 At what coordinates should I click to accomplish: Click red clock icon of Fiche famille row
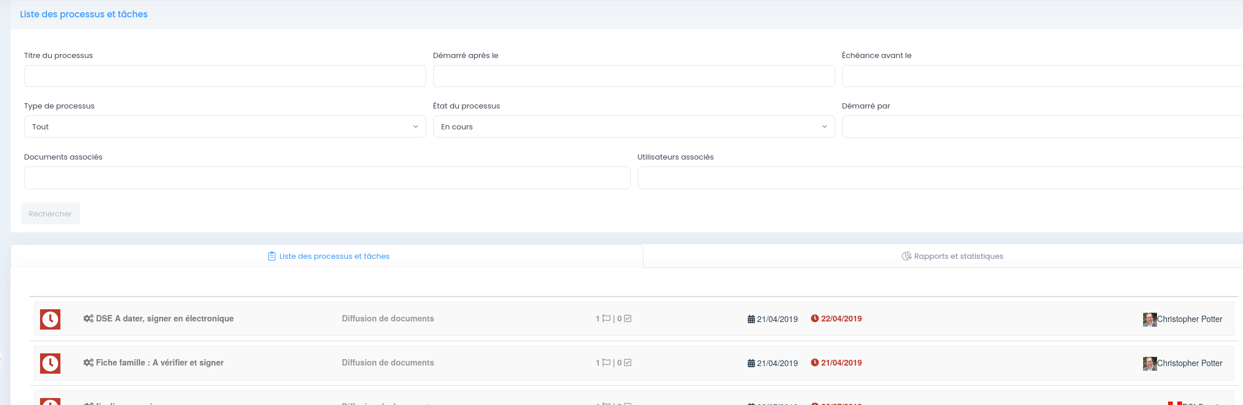coord(50,363)
